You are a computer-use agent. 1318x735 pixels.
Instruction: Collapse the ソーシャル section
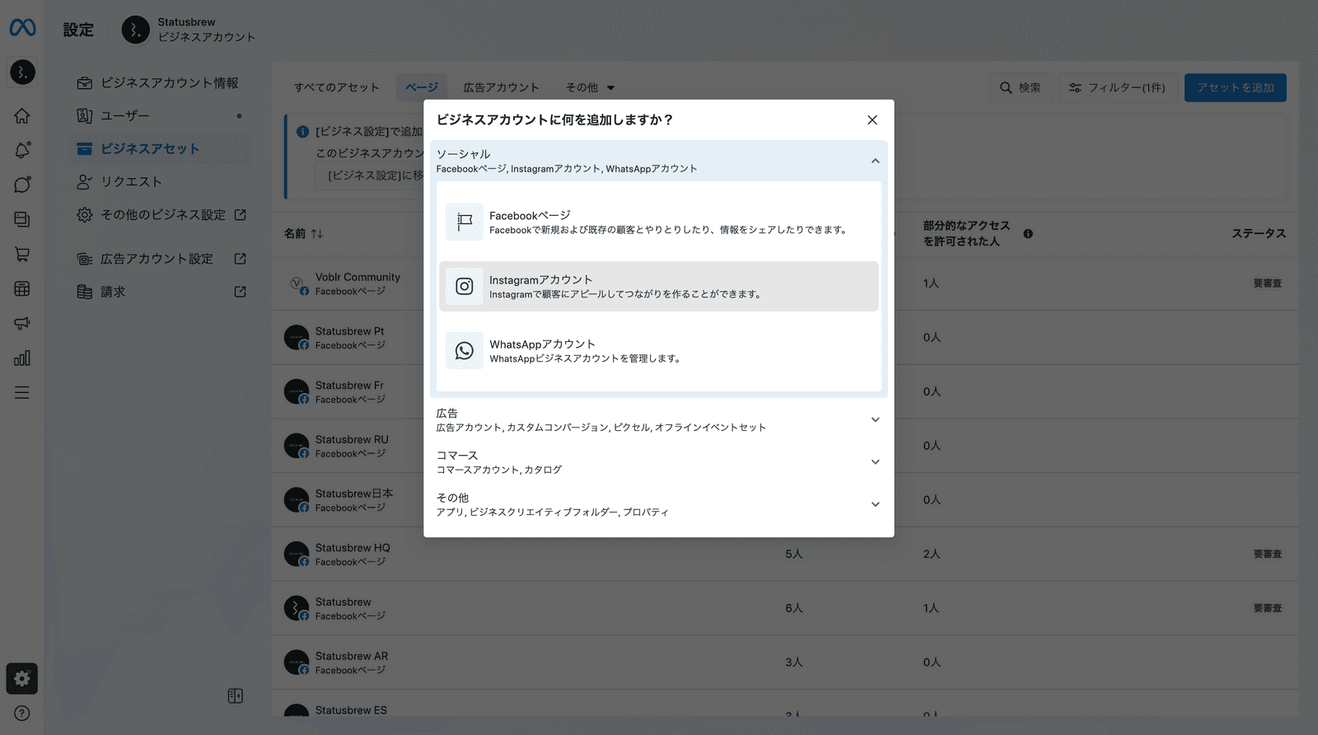click(875, 161)
